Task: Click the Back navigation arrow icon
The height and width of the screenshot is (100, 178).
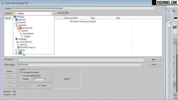Action: [x=56, y=13]
